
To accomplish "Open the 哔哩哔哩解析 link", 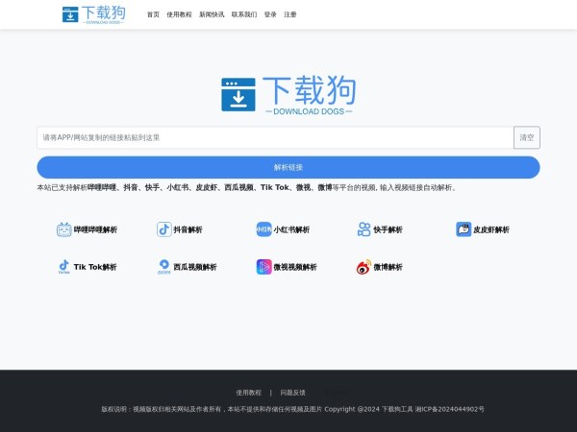I will [95, 230].
